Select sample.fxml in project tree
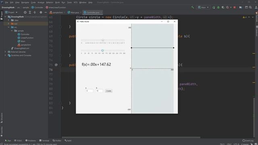258x145 pixels. pyautogui.click(x=24, y=45)
